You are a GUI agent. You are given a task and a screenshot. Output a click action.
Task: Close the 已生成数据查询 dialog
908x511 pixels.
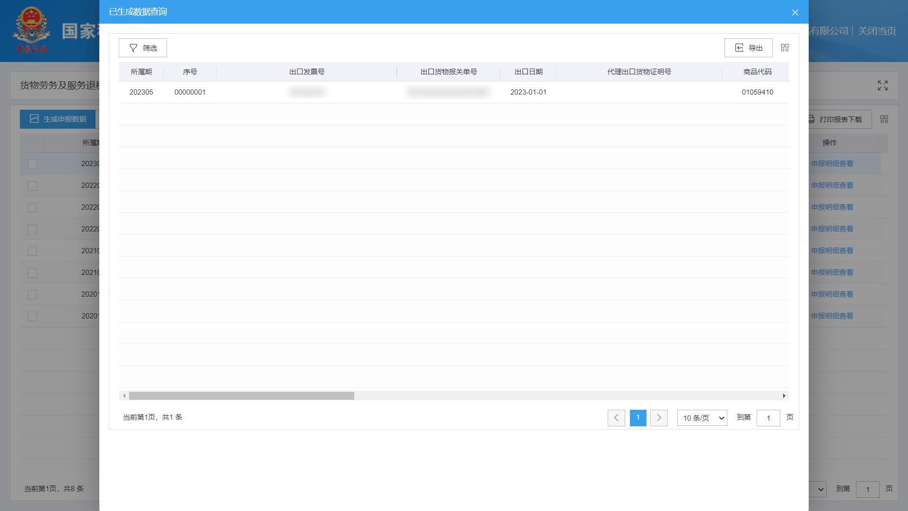[795, 12]
